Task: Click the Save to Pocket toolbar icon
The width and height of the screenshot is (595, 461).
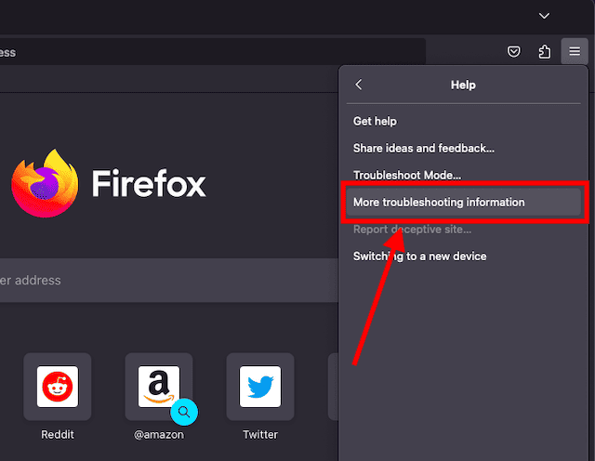Action: coord(514,52)
